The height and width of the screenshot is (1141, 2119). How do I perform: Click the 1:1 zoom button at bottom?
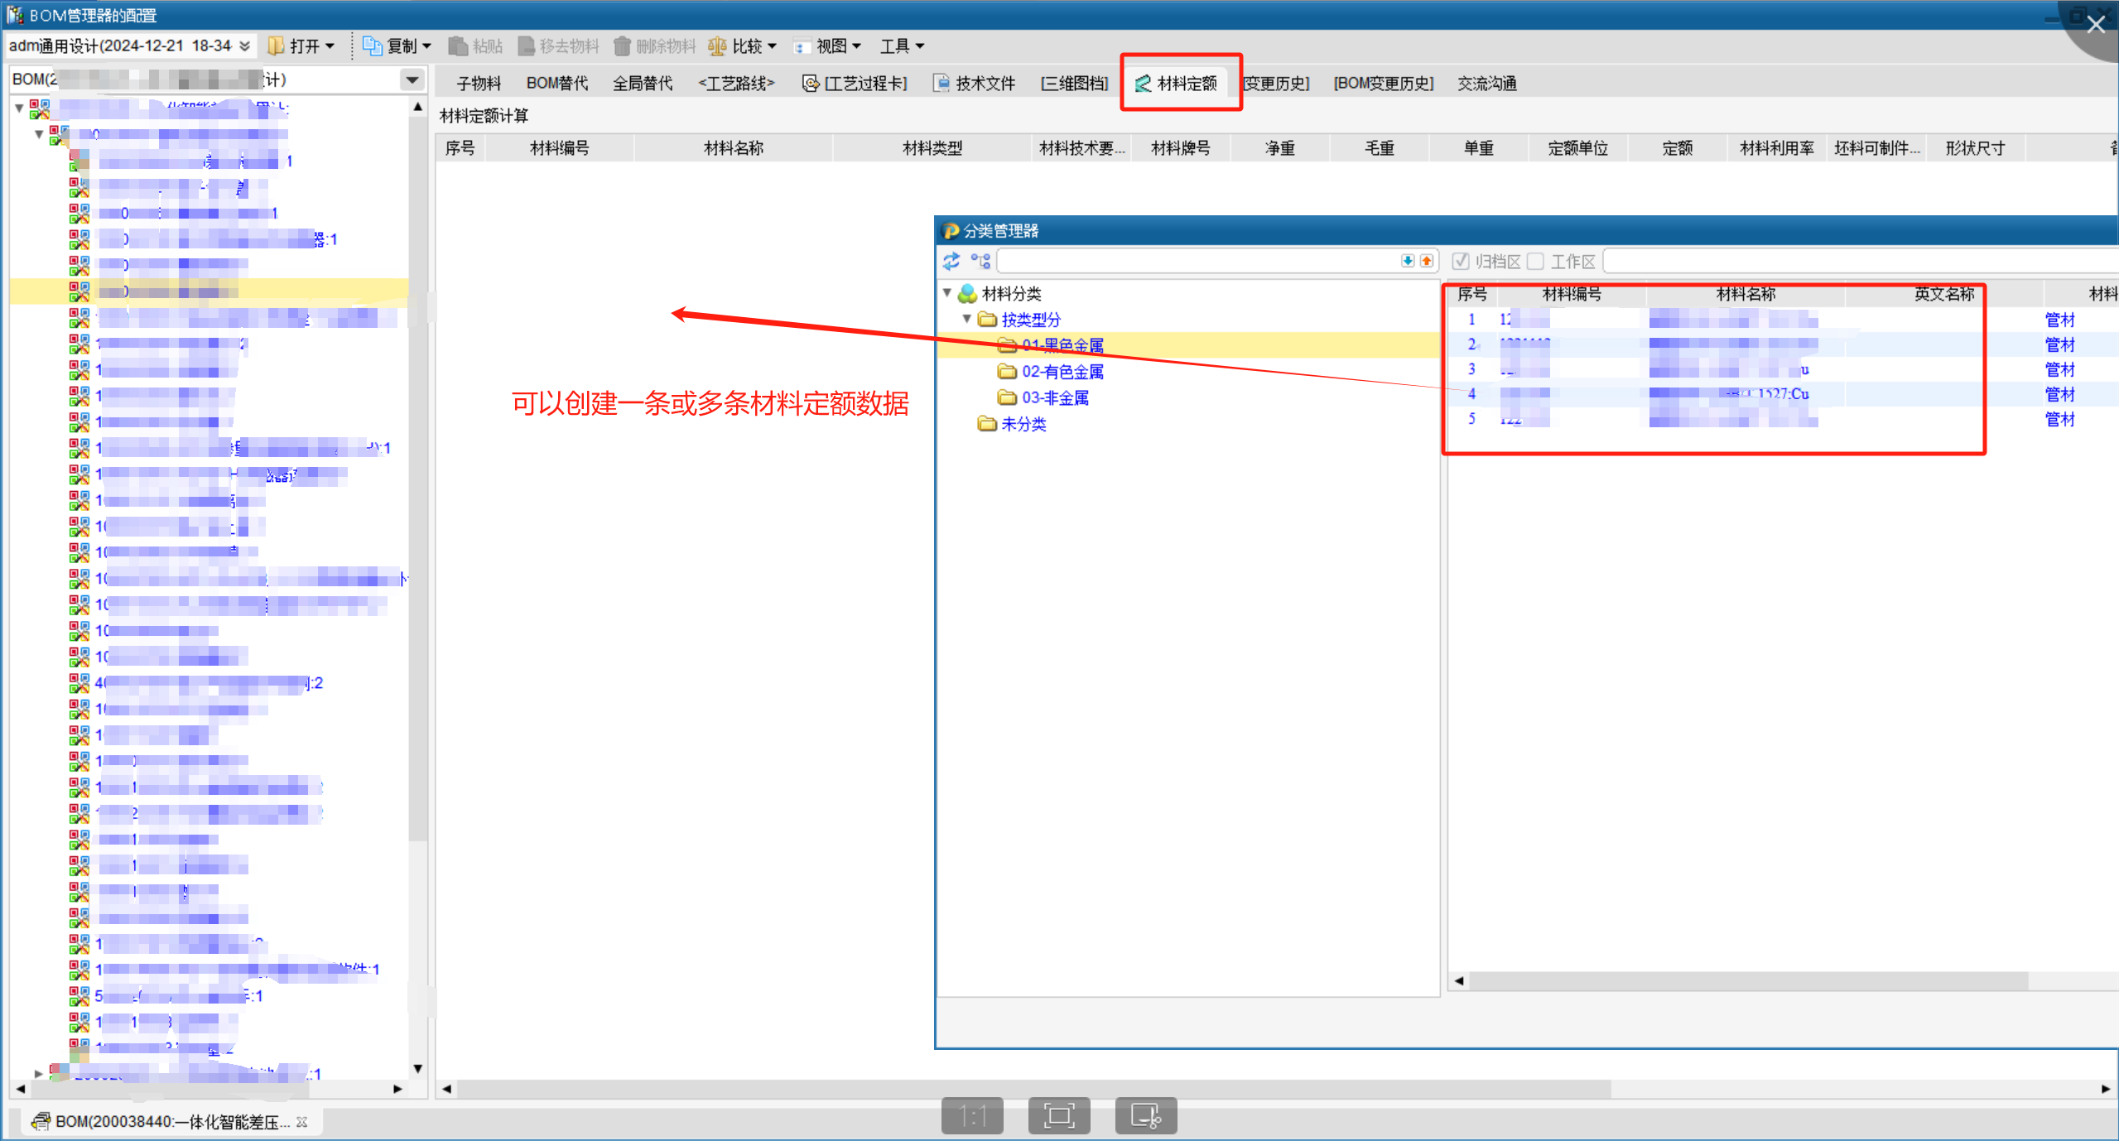[972, 1116]
